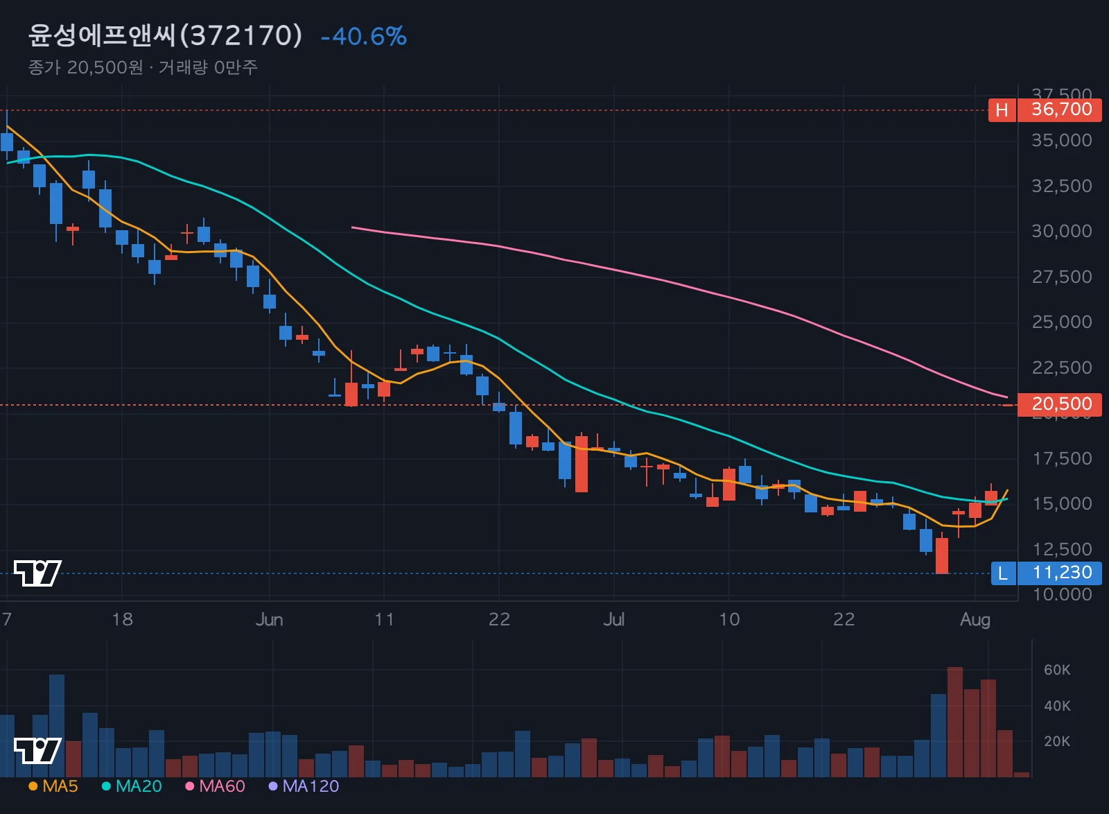Click the 20K volume axis label
This screenshot has height=814, width=1109.
click(x=1057, y=741)
